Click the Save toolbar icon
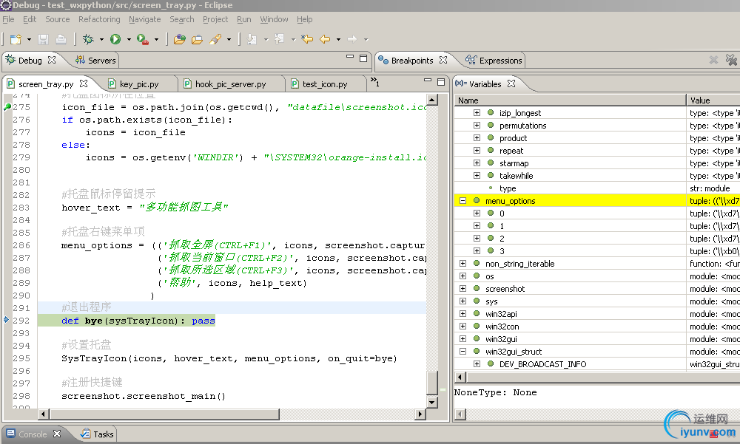The image size is (740, 444). click(x=44, y=39)
